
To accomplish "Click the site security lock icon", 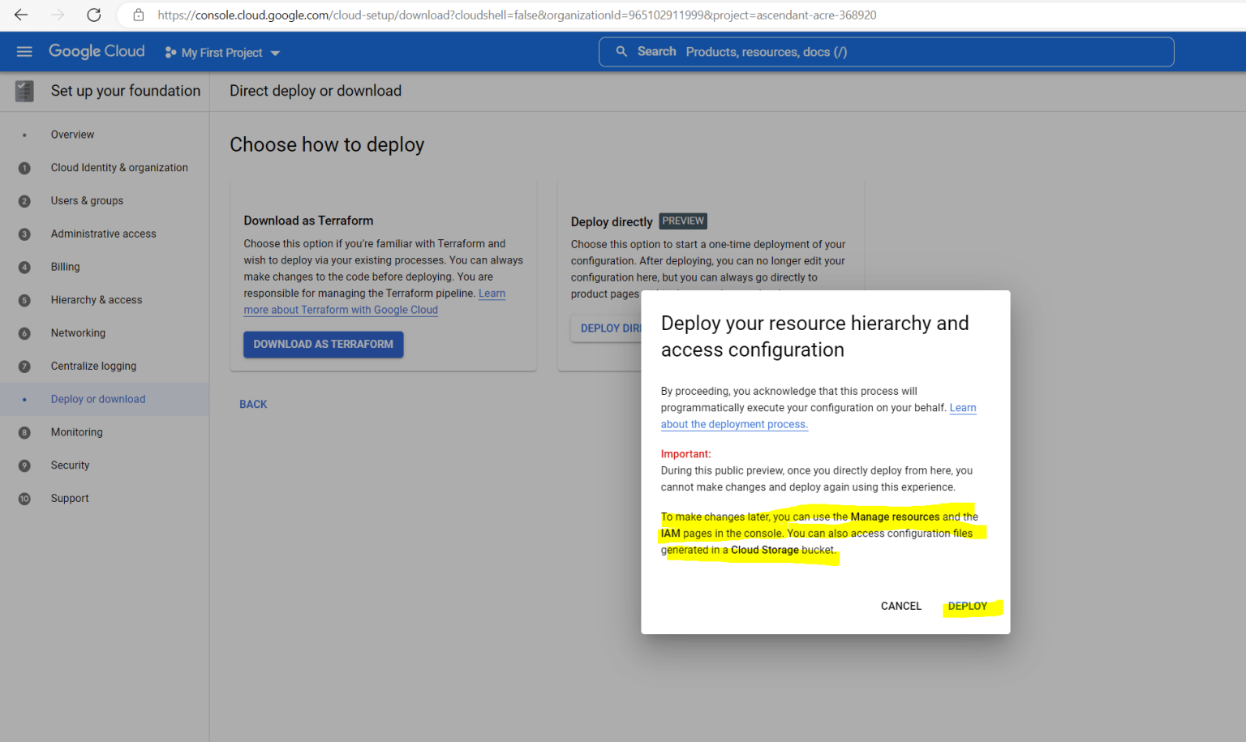I will 138,15.
